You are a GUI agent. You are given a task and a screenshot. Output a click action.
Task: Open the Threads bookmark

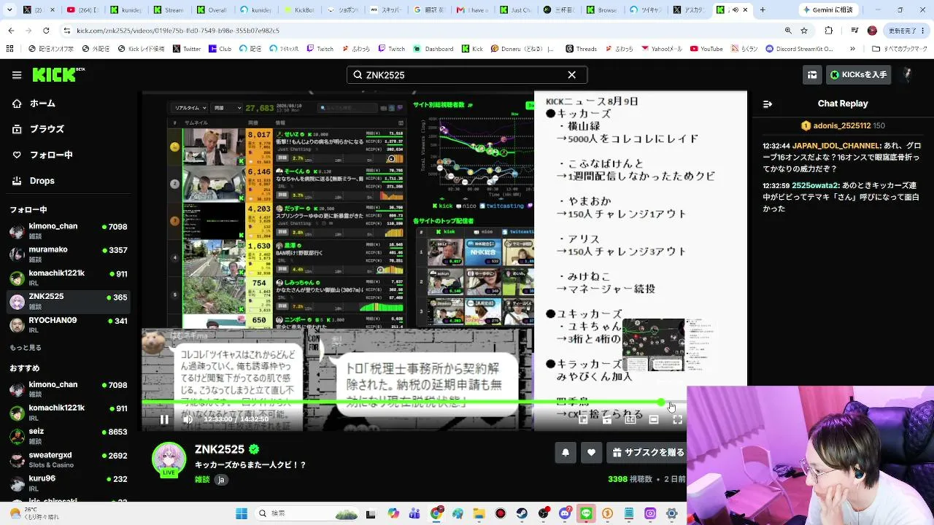coord(581,49)
